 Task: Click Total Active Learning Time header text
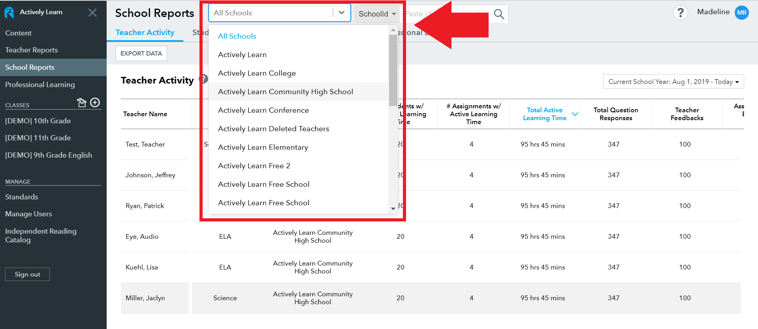(545, 114)
